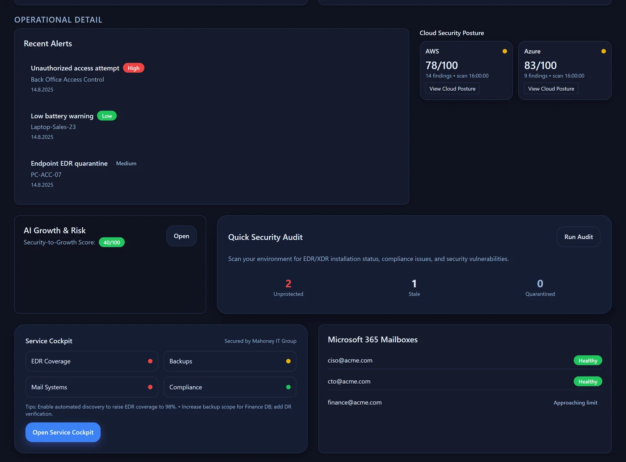Click the Low badge on battery warning

[107, 115]
